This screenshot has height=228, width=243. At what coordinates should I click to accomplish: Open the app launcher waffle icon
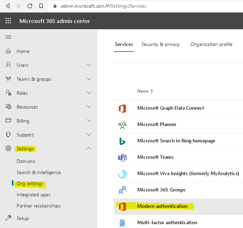pos(8,21)
